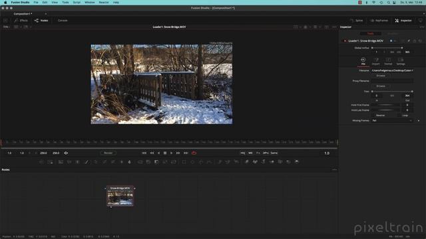This screenshot has width=426, height=239.
Task: Toggle the Loader1 enable switch in Inspector header
Action: [x=345, y=41]
